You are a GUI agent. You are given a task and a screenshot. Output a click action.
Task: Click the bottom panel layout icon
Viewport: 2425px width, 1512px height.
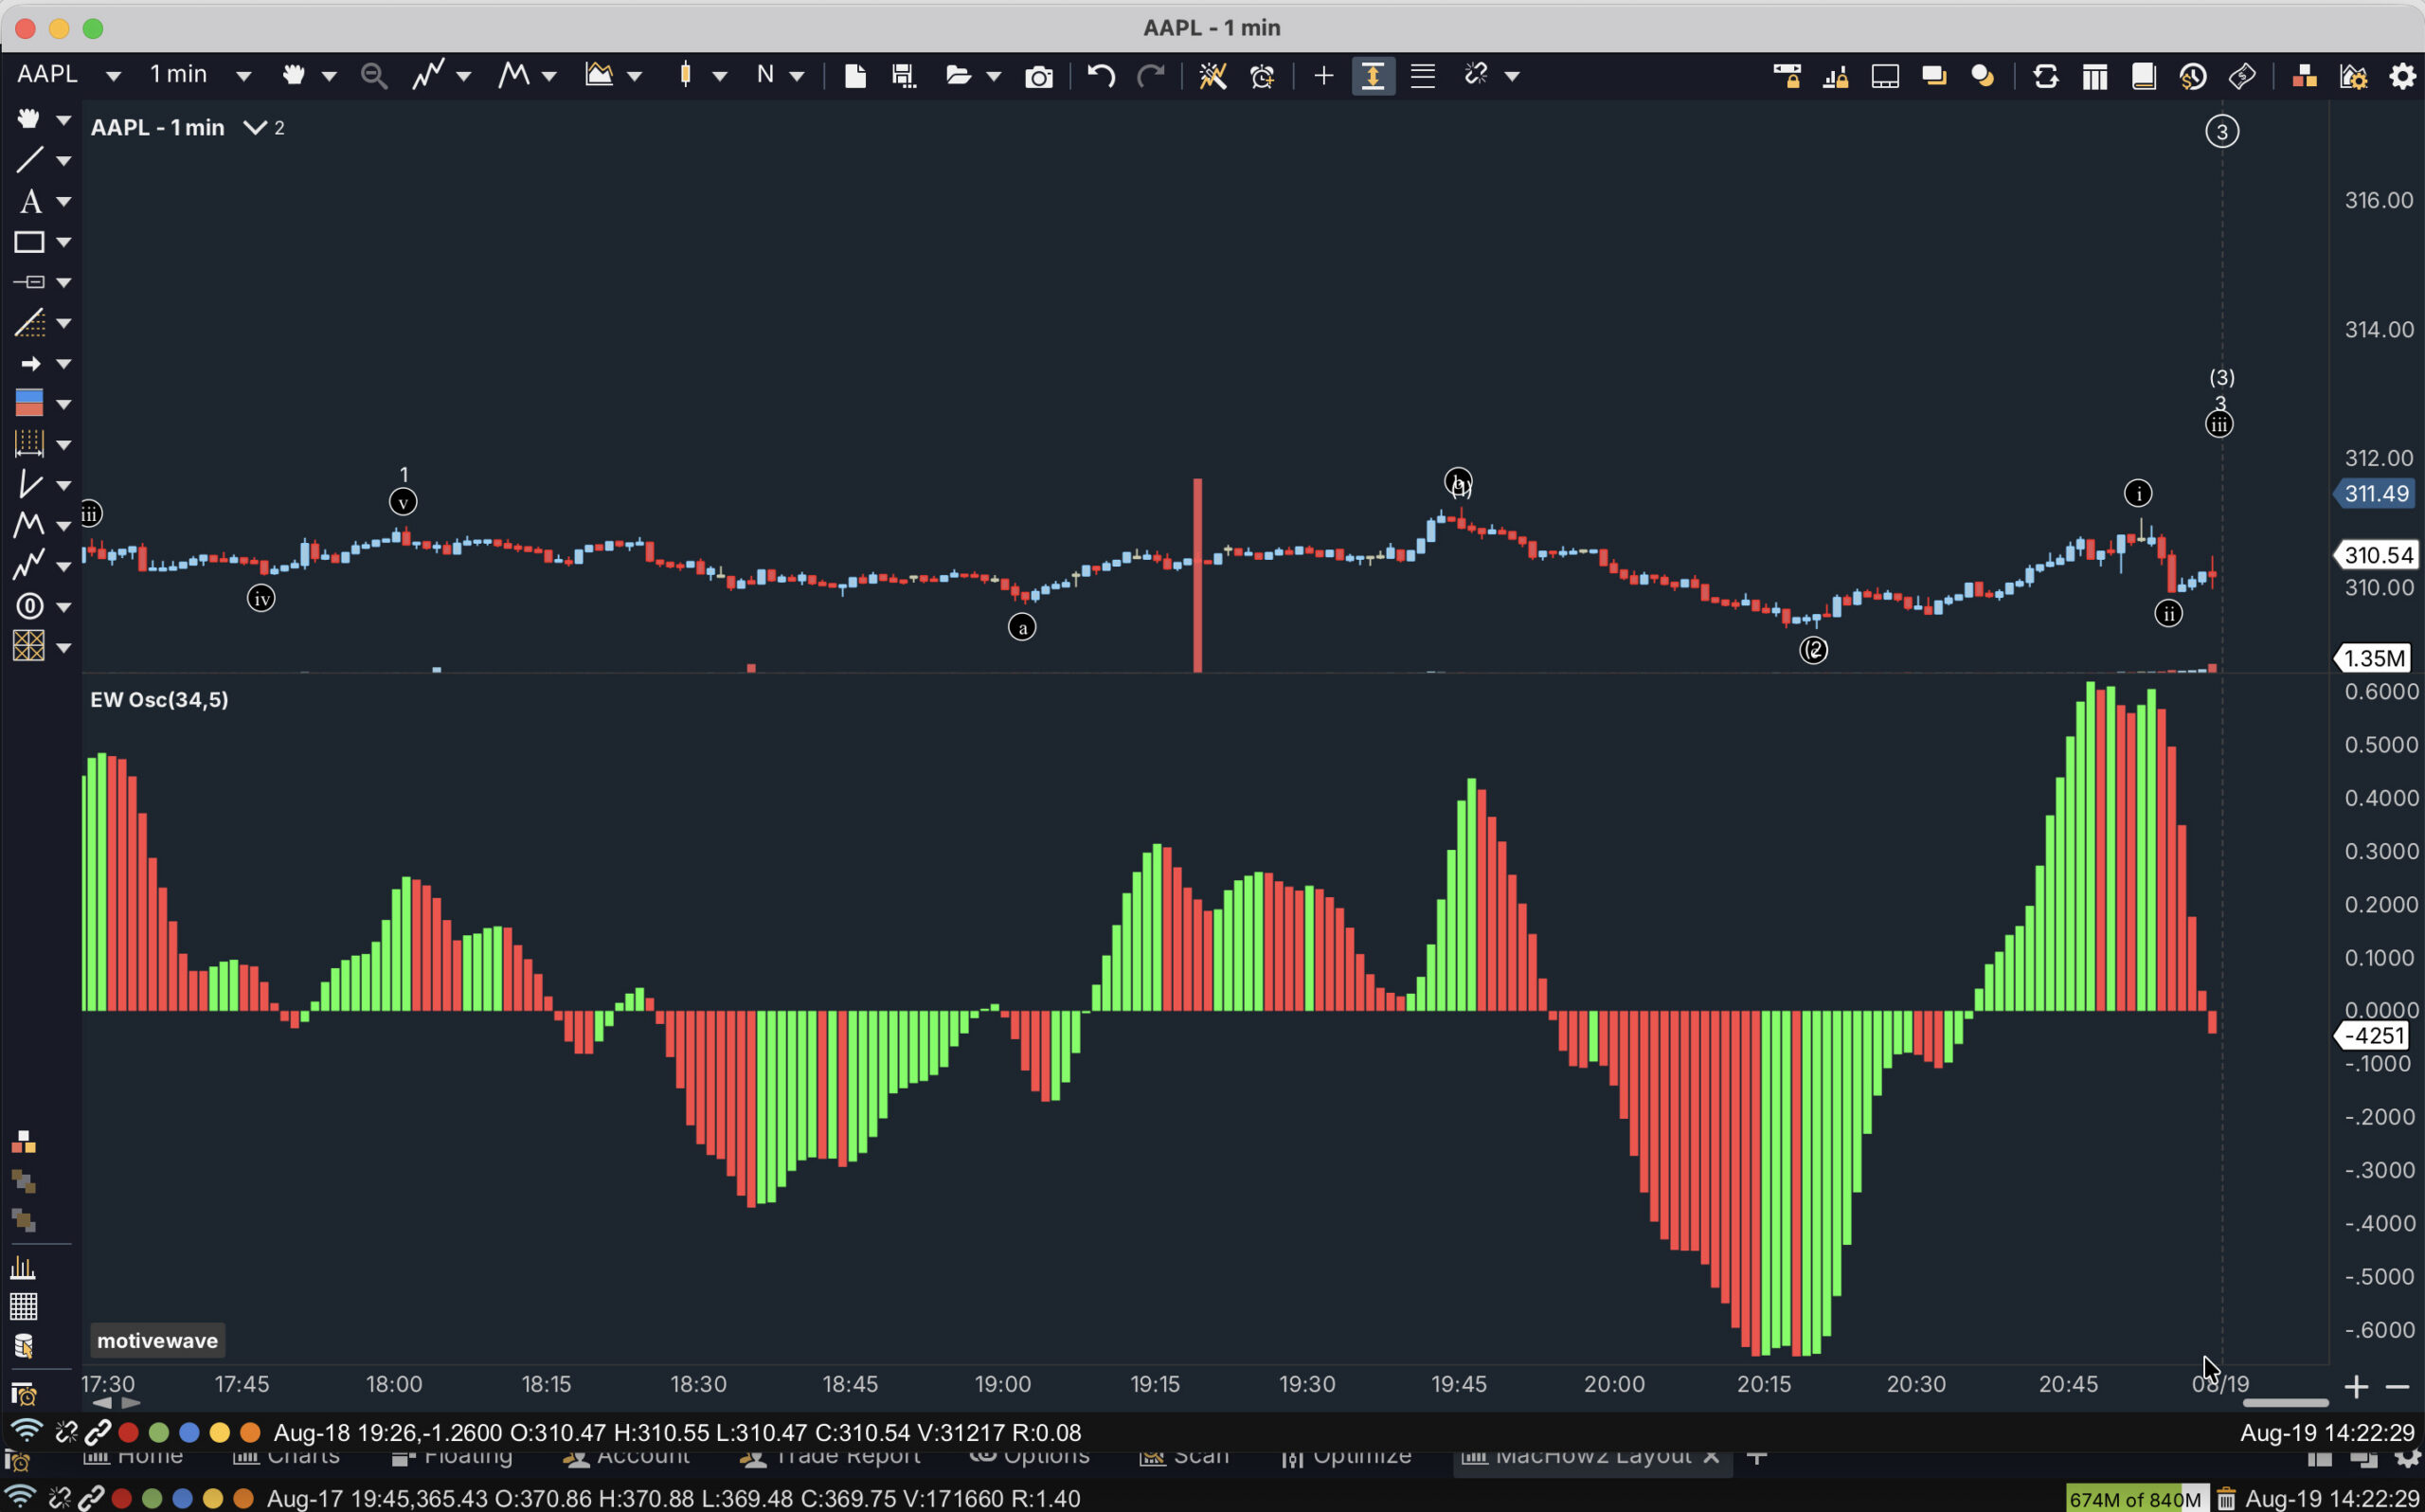click(x=1885, y=76)
